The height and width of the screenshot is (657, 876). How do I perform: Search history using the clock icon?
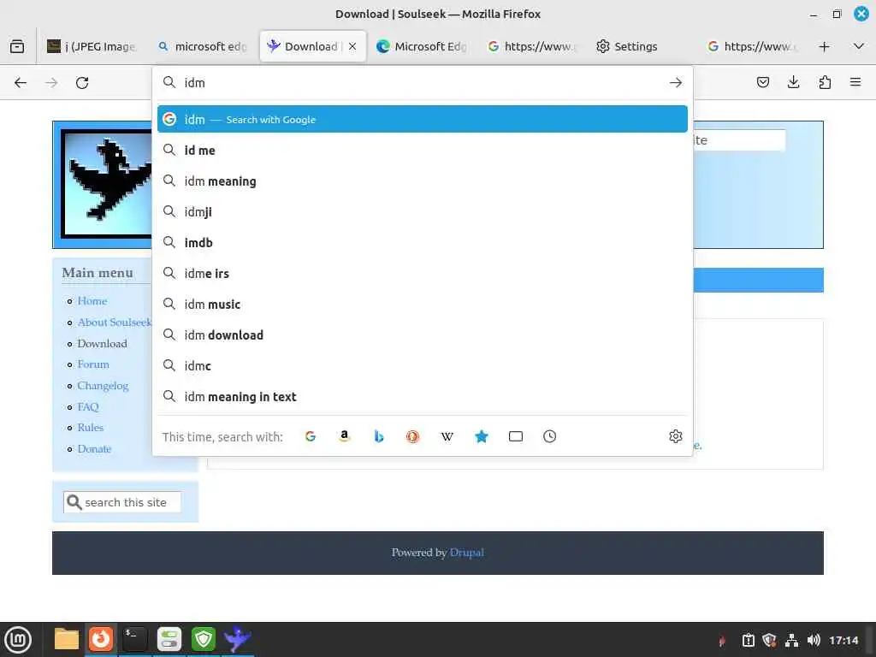click(x=550, y=436)
